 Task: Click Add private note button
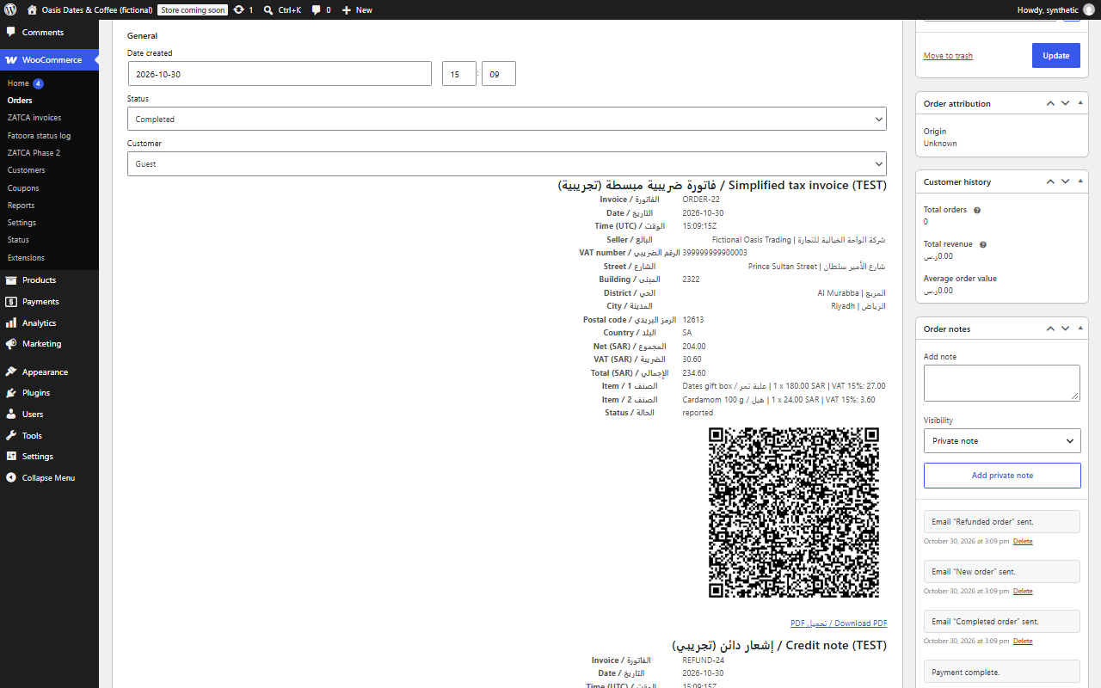click(x=1002, y=476)
